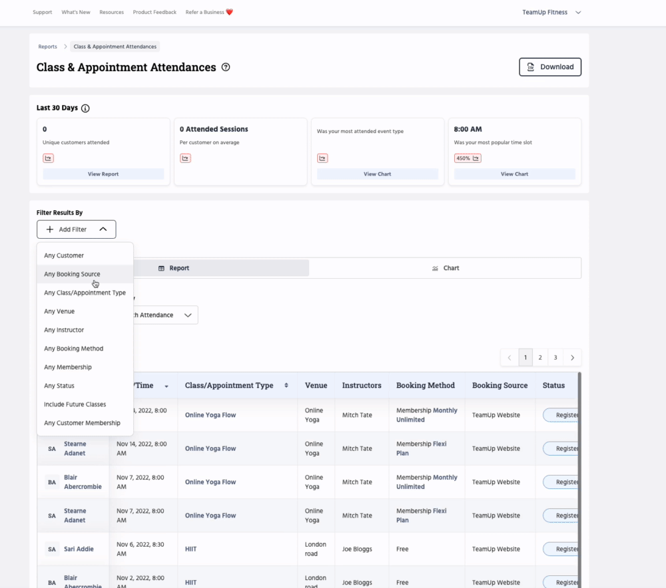The width and height of the screenshot is (666, 588).
Task: Click trend icon under Unique customers attended
Action: tap(48, 158)
